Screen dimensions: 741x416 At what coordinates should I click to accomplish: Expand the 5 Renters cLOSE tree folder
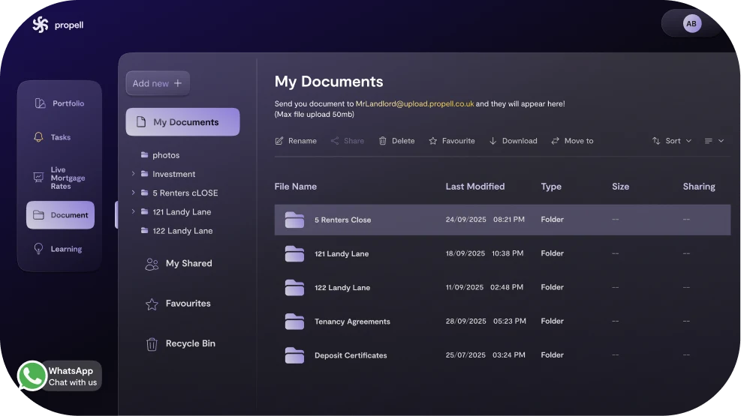[134, 193]
